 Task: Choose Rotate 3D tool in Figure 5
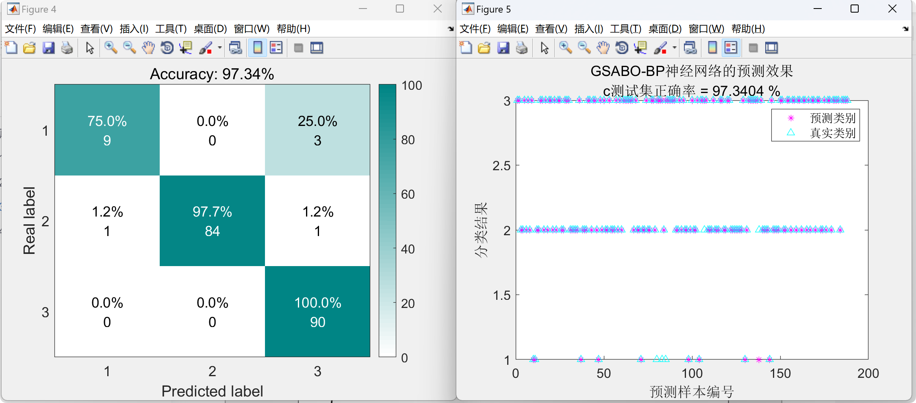(x=622, y=48)
